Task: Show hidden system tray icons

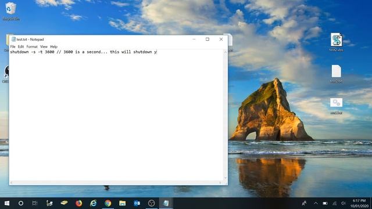Action: (316, 203)
